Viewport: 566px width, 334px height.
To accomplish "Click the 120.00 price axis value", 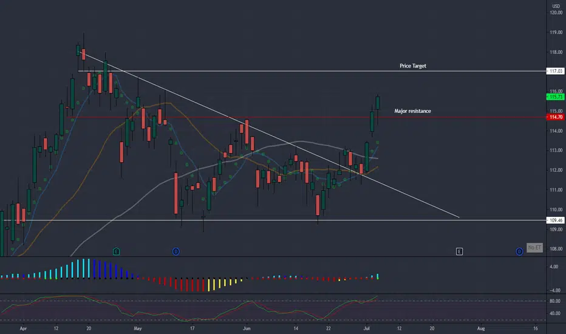I will coord(556,13).
